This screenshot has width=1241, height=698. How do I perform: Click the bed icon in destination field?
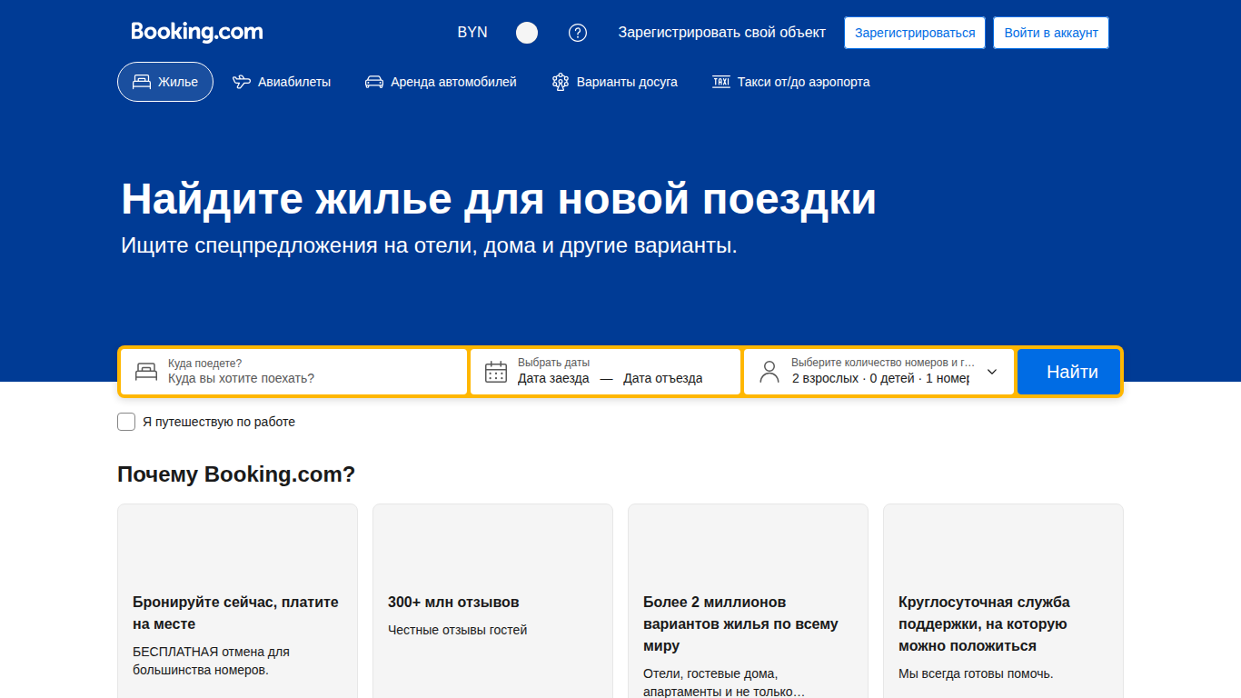pyautogui.click(x=146, y=371)
